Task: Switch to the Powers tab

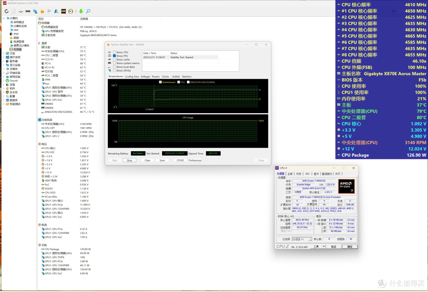Action: 156,77
